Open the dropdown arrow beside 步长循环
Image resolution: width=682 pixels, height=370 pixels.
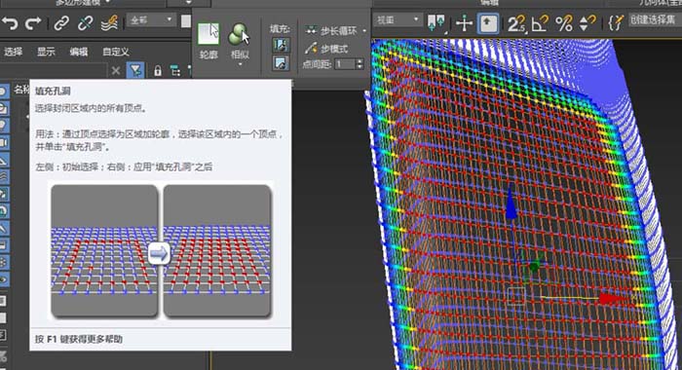pos(364,30)
